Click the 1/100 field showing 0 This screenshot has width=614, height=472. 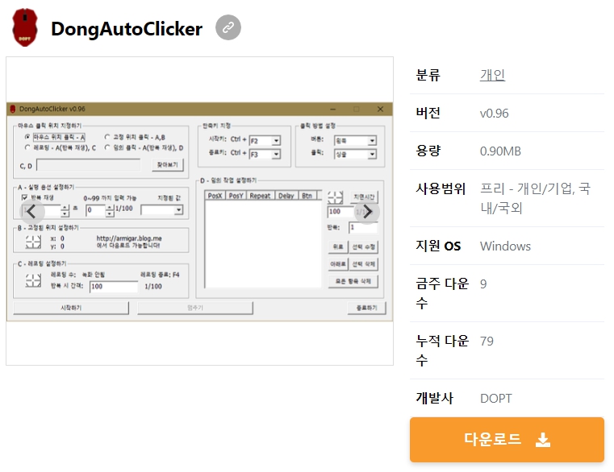[95, 210]
